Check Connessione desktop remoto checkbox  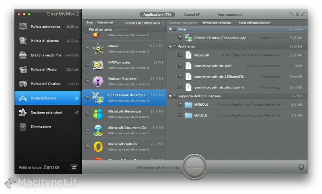87,98
